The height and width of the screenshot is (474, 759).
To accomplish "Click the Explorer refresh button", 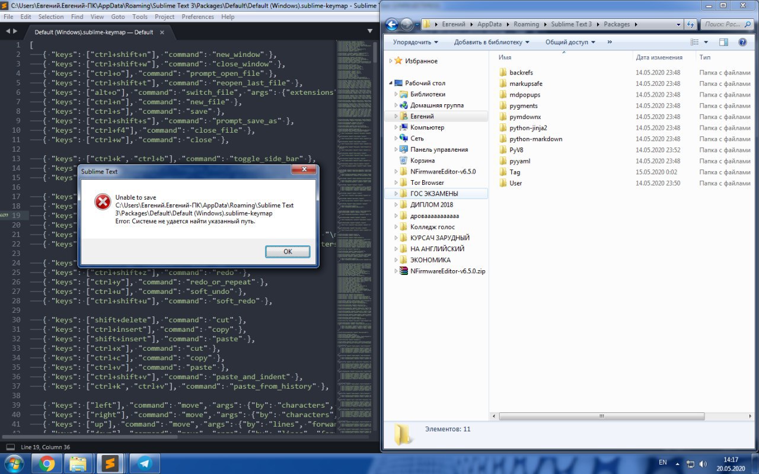I will [x=690, y=24].
